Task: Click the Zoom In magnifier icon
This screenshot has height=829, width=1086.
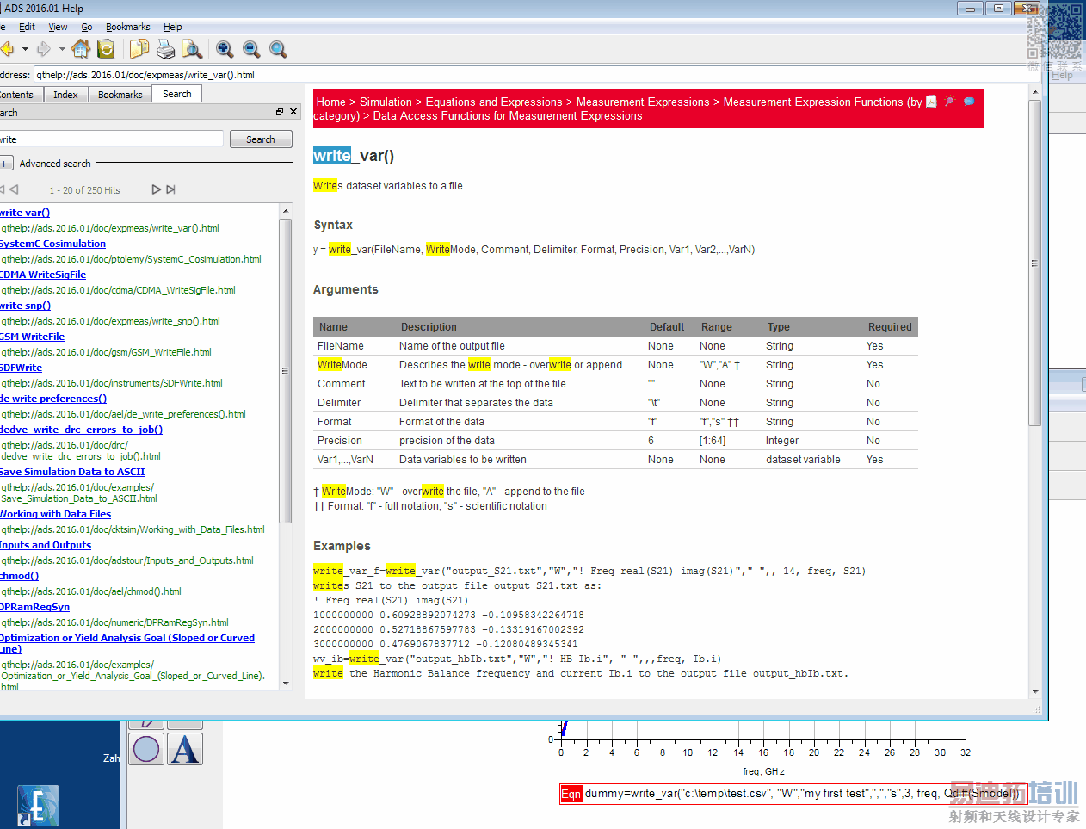Action: [x=225, y=49]
